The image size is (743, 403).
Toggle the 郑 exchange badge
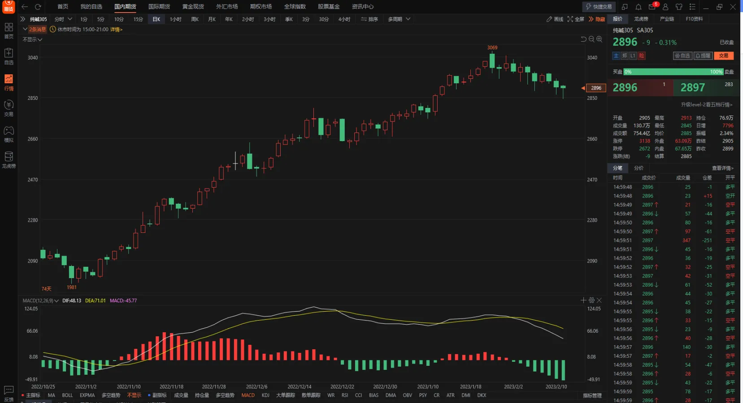pyautogui.click(x=625, y=56)
